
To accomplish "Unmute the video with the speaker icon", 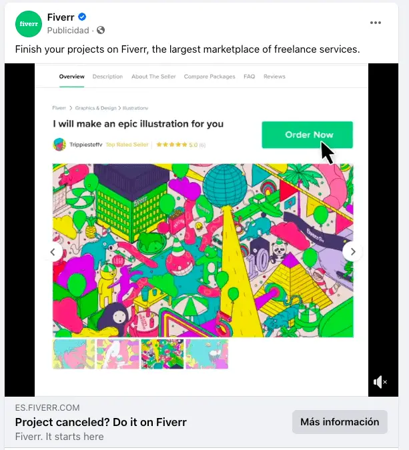I will tap(380, 382).
